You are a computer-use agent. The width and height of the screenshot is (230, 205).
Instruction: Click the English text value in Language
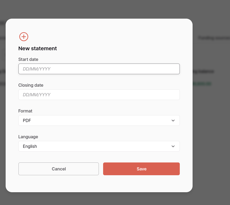point(30,146)
